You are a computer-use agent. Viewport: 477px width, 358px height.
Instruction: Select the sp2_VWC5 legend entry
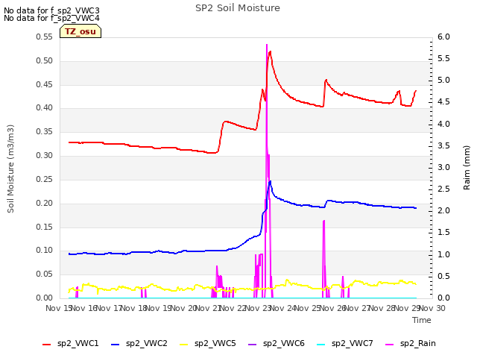[208, 344]
